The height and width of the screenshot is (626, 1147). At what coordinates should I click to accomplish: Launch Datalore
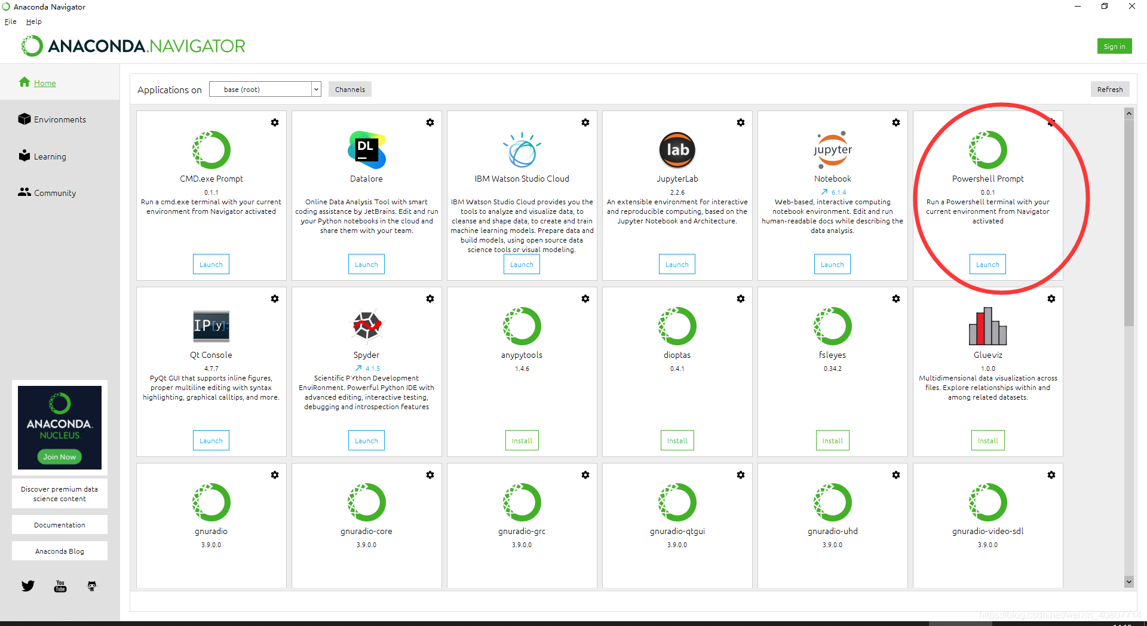pyautogui.click(x=366, y=265)
